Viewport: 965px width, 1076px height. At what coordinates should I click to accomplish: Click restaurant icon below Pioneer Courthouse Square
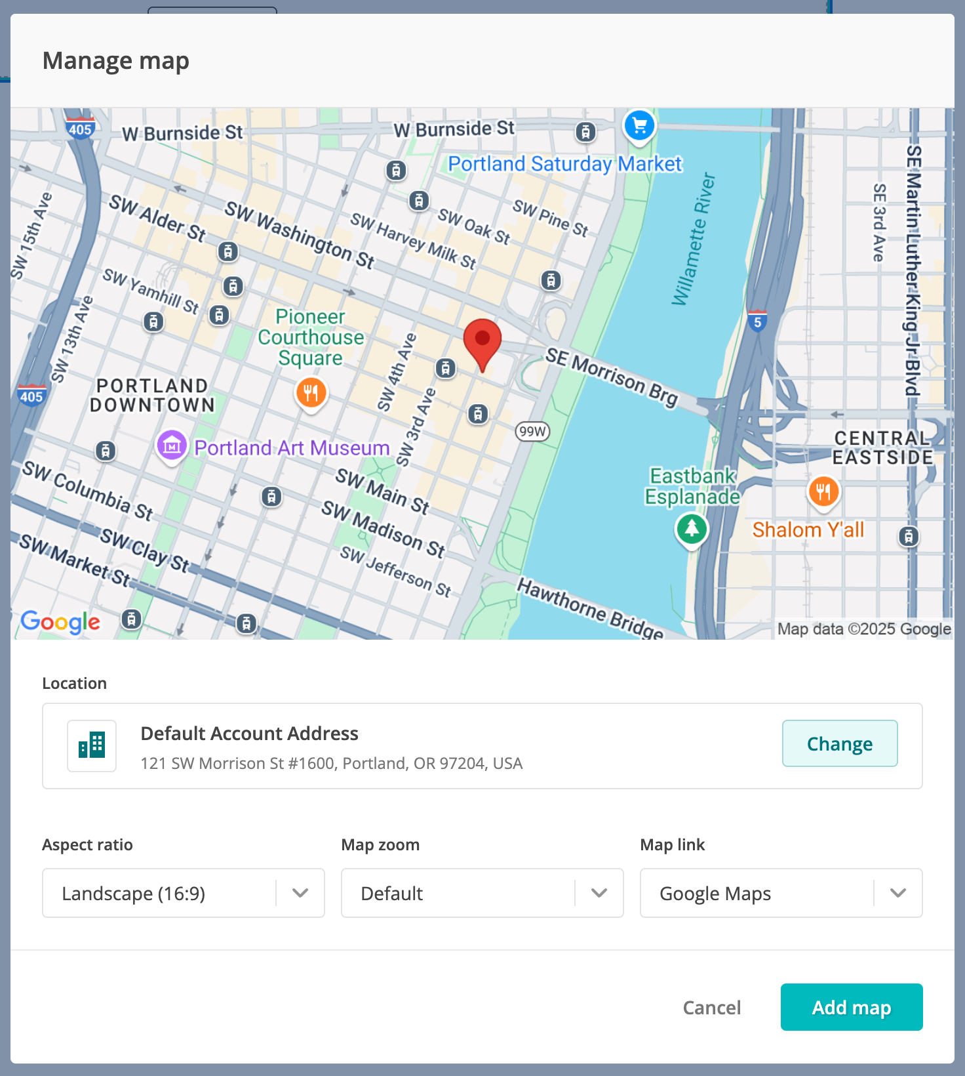point(311,393)
